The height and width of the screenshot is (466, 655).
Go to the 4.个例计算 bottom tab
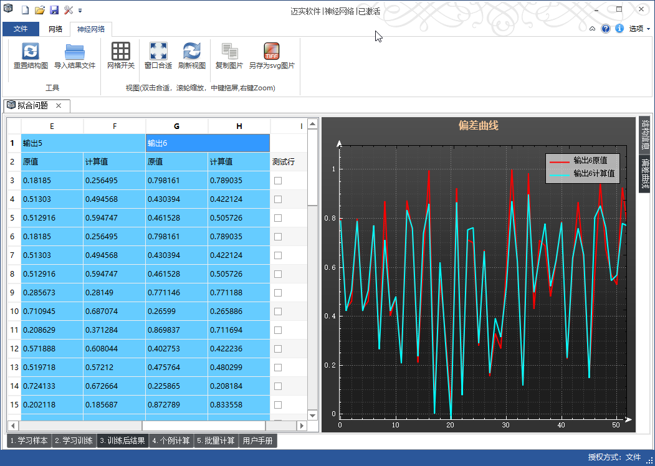tap(171, 441)
